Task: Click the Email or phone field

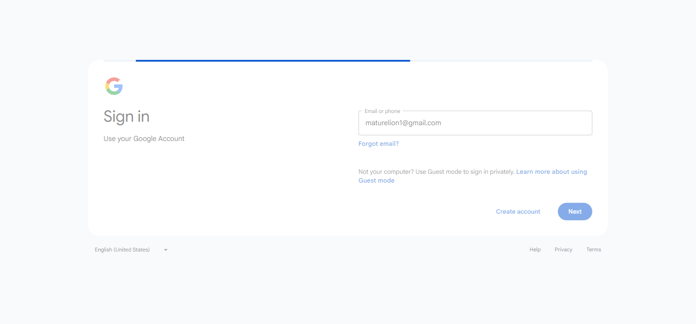Action: coord(475,123)
